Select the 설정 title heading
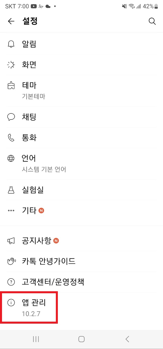This screenshot has width=163, height=349. [30, 21]
